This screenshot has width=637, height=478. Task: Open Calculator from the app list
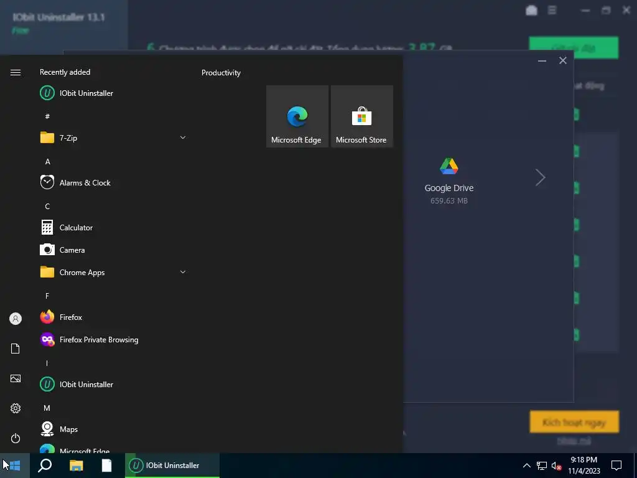pos(113,228)
